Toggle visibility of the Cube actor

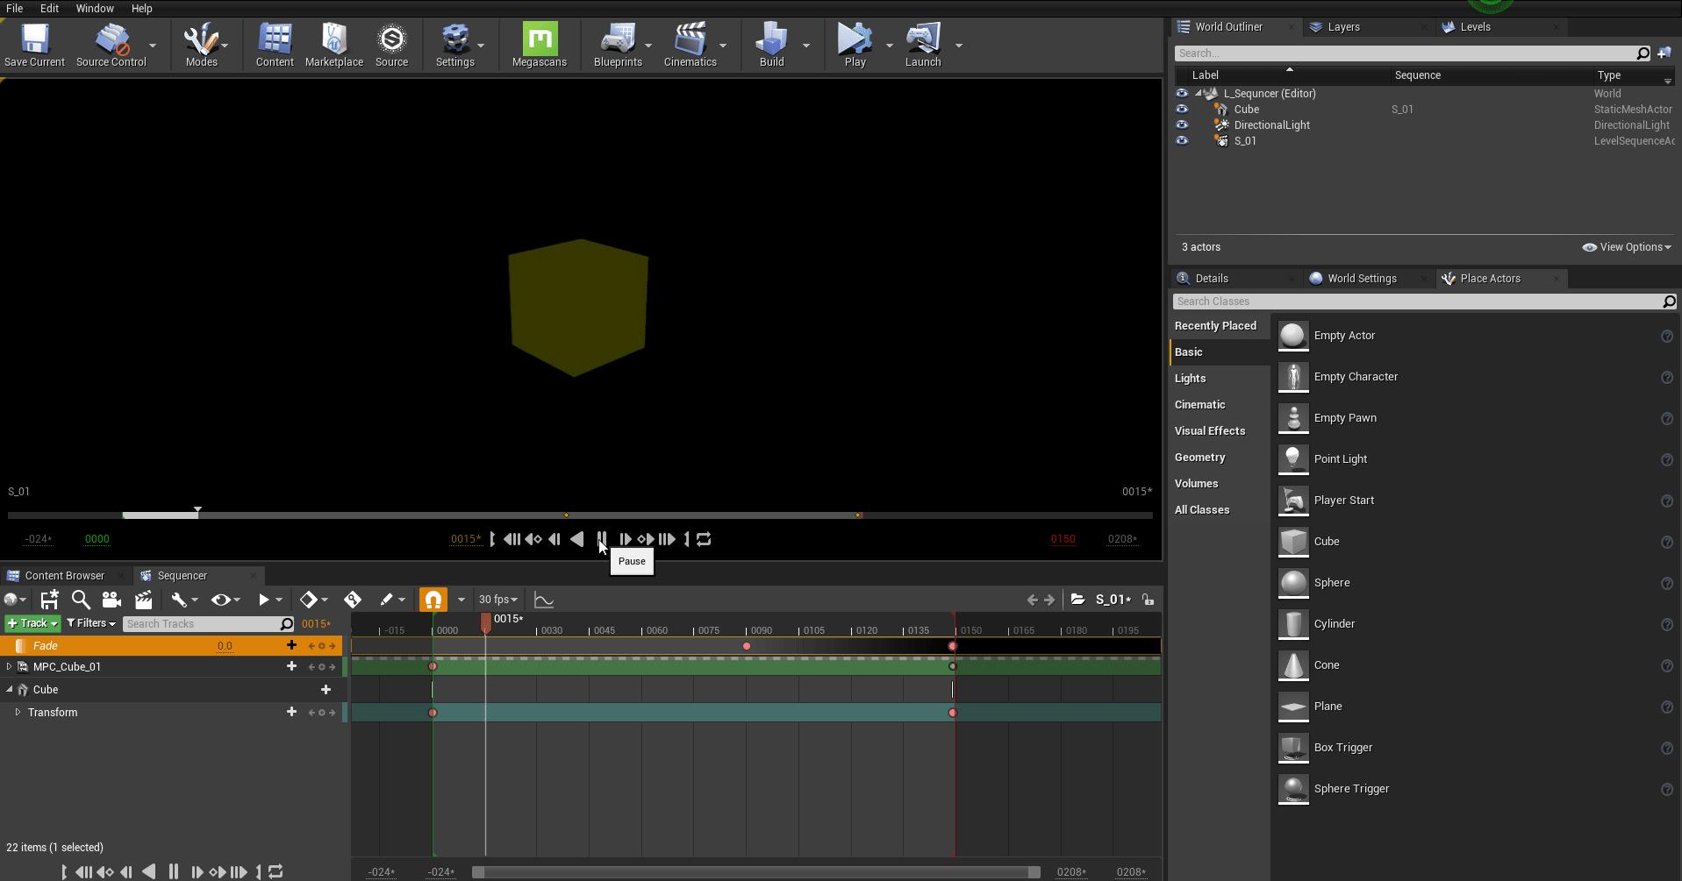coord(1182,109)
